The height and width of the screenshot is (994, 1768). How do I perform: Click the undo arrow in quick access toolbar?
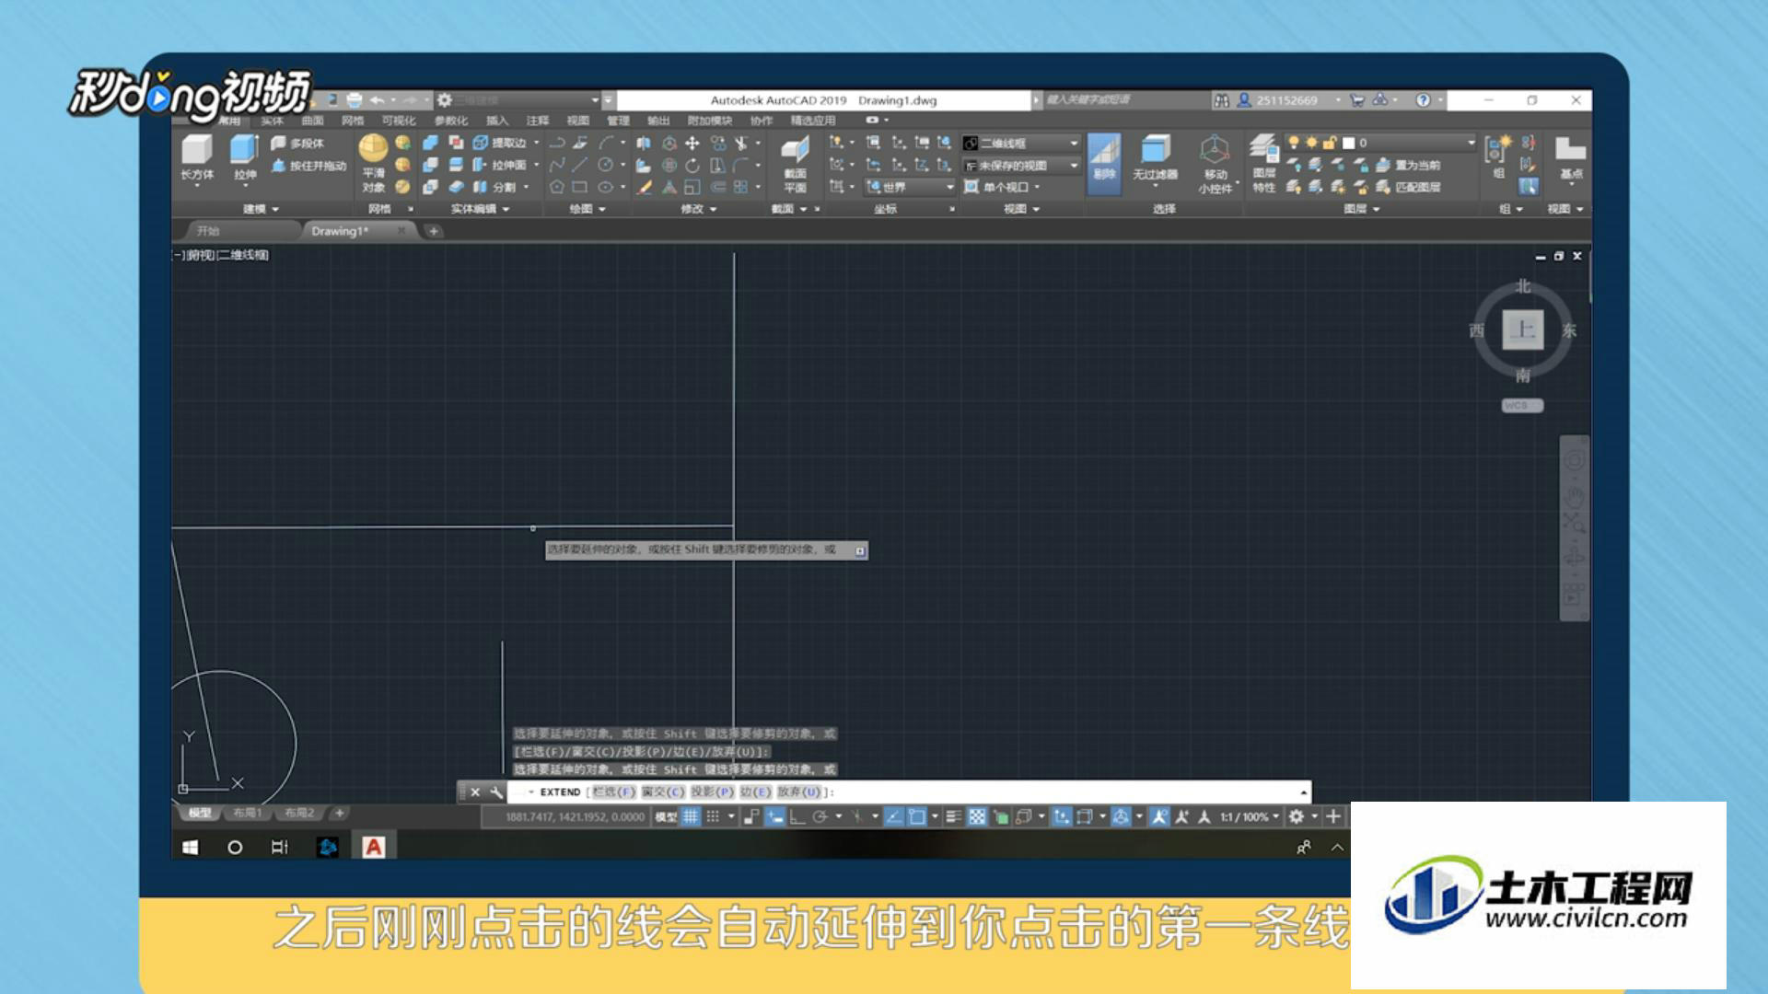coord(377,99)
